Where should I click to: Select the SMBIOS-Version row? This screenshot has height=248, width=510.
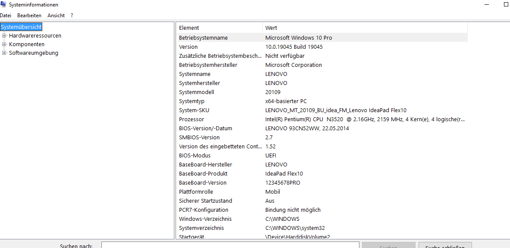click(323, 138)
